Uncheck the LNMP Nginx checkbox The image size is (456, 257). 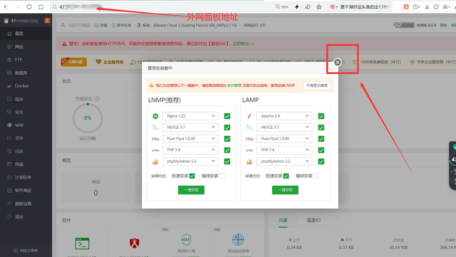pos(227,116)
